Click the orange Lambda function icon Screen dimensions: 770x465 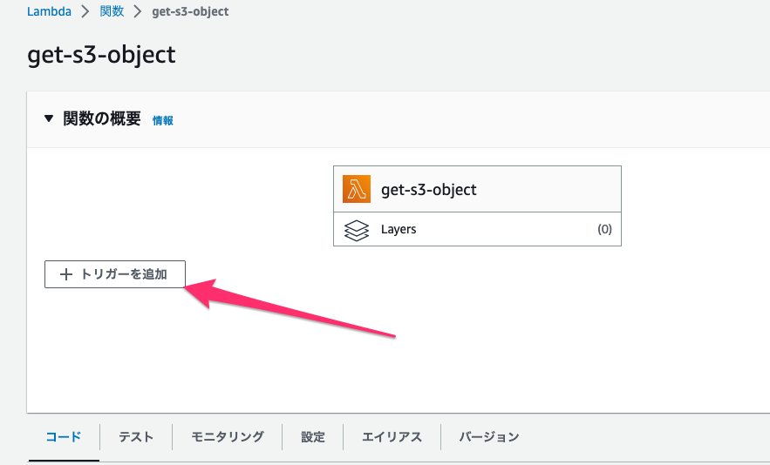(357, 189)
